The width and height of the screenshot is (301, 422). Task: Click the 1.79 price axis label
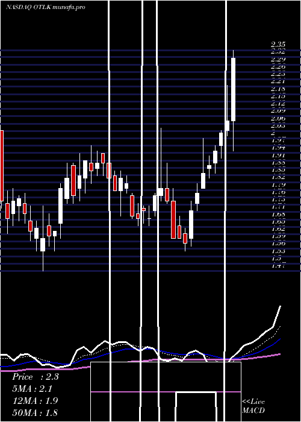click(278, 185)
